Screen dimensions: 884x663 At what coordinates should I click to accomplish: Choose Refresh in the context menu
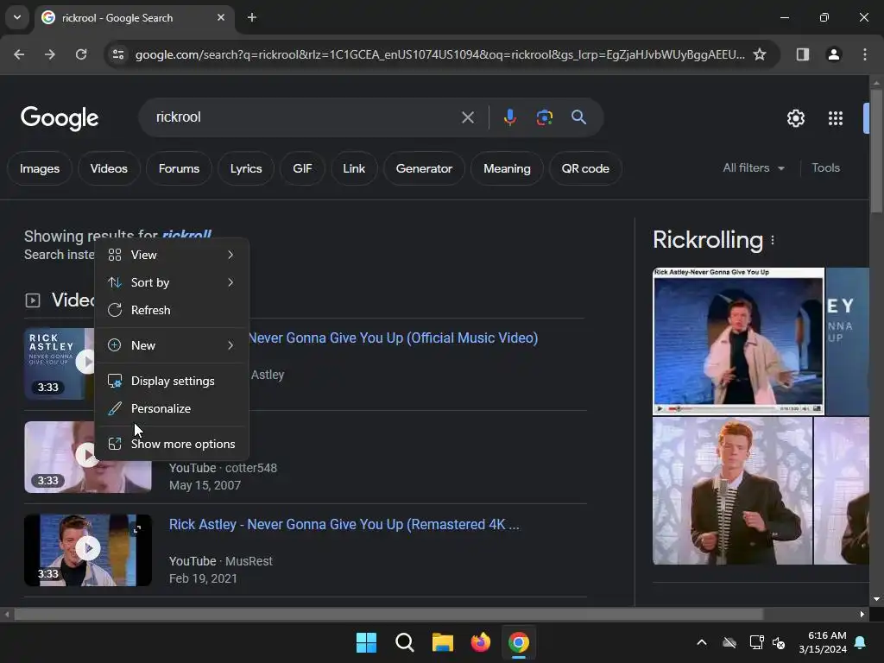(x=172, y=310)
